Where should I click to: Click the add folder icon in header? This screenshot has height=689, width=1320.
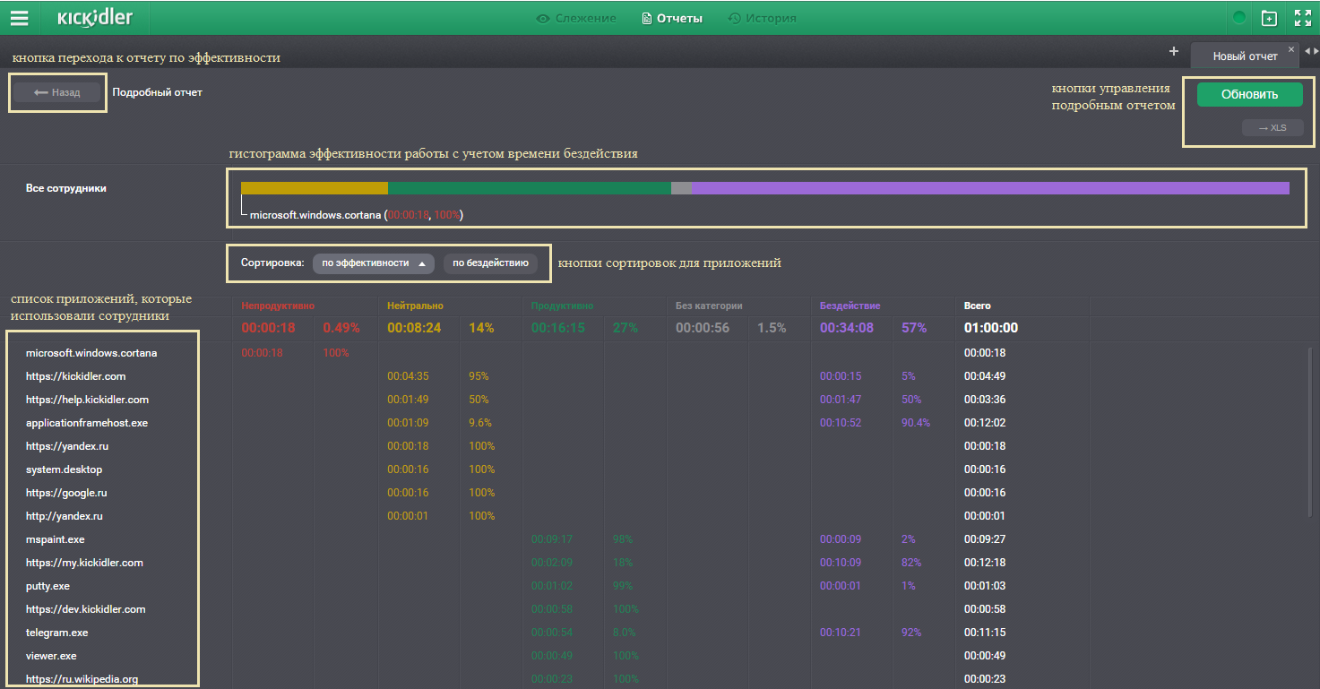(1269, 18)
